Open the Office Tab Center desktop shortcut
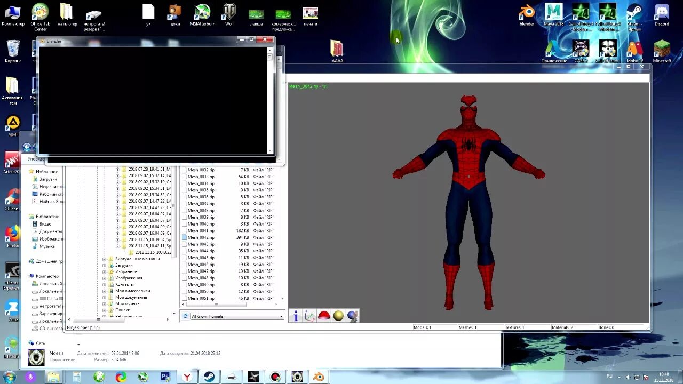 pos(40,17)
